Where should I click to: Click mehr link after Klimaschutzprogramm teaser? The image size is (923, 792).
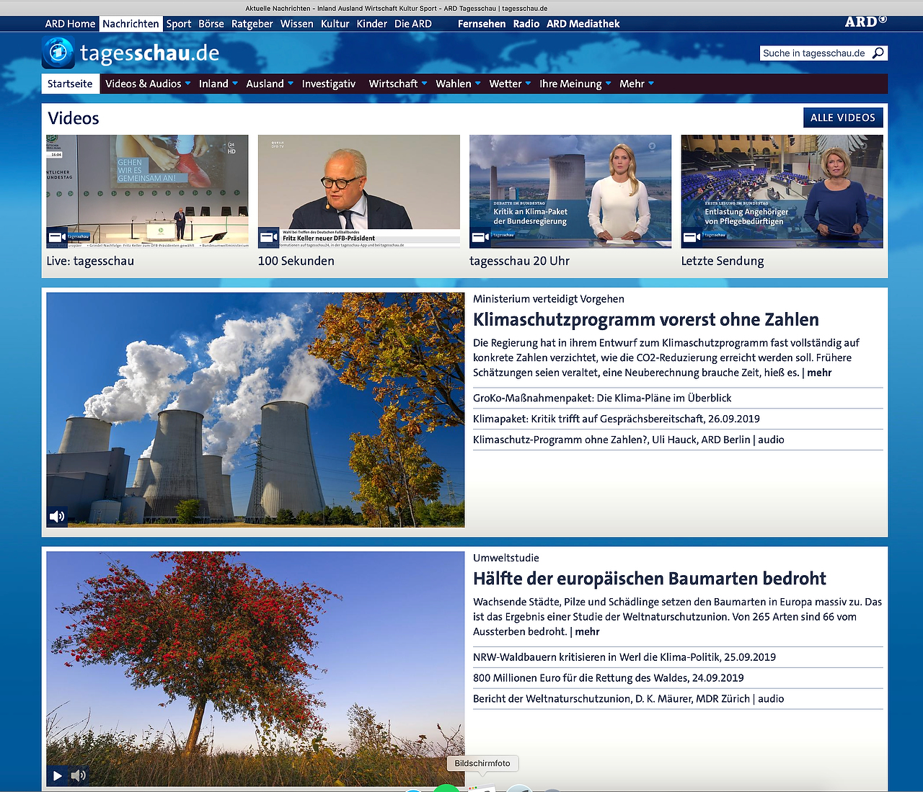point(819,373)
